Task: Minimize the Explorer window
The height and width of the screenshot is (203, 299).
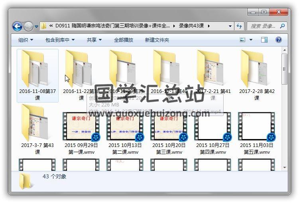Action: pyautogui.click(x=253, y=12)
